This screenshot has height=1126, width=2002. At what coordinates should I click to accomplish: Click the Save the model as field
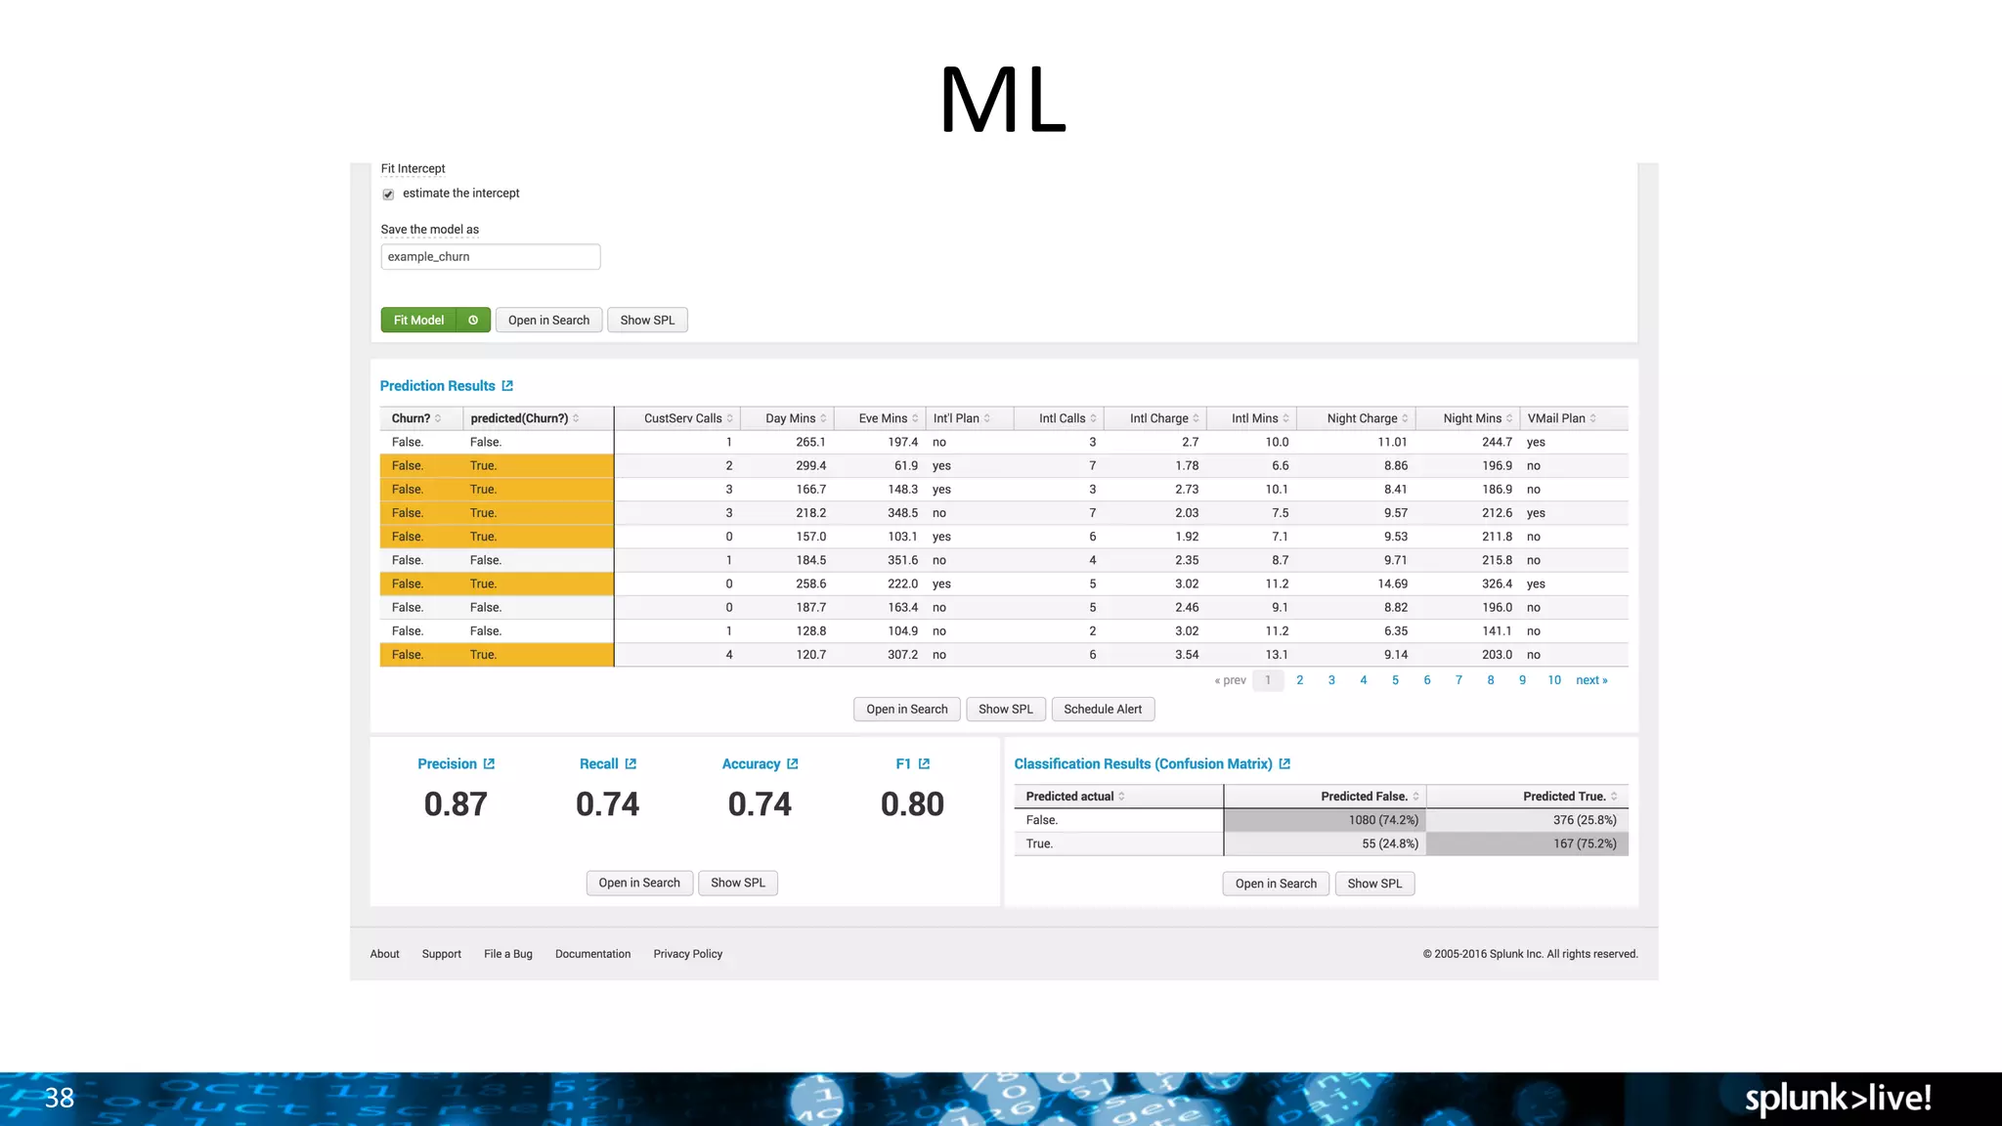490,257
